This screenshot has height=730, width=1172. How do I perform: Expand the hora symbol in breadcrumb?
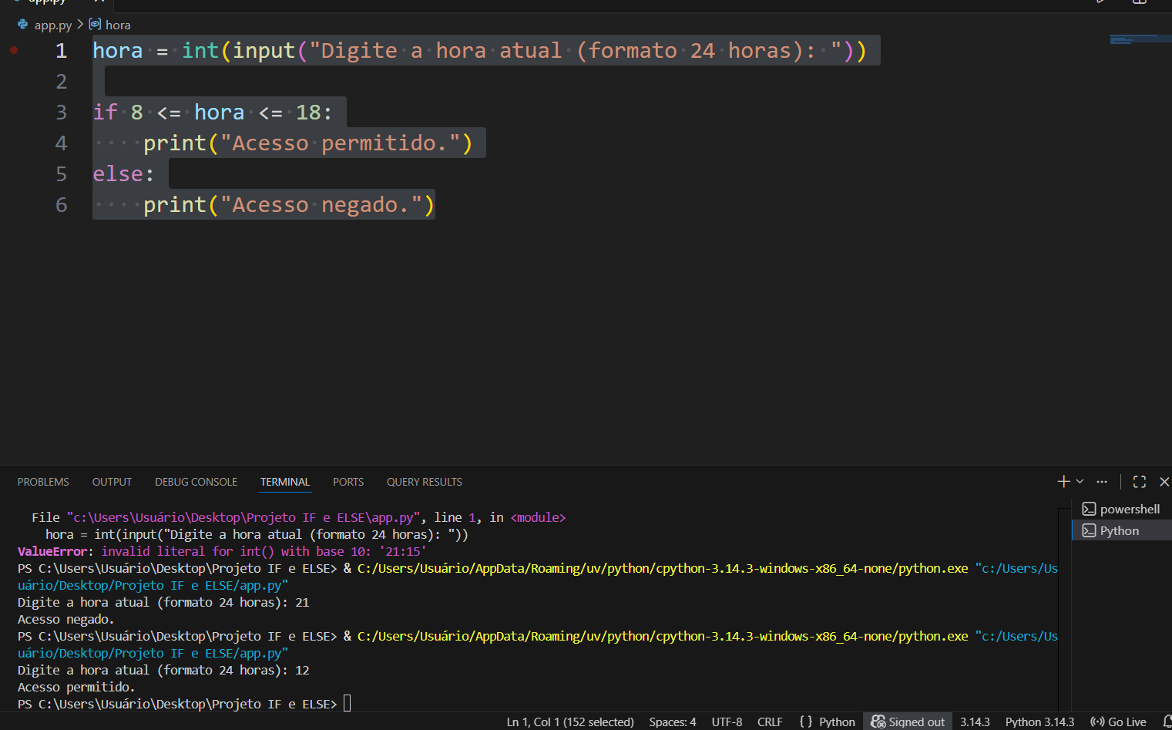pyautogui.click(x=117, y=25)
